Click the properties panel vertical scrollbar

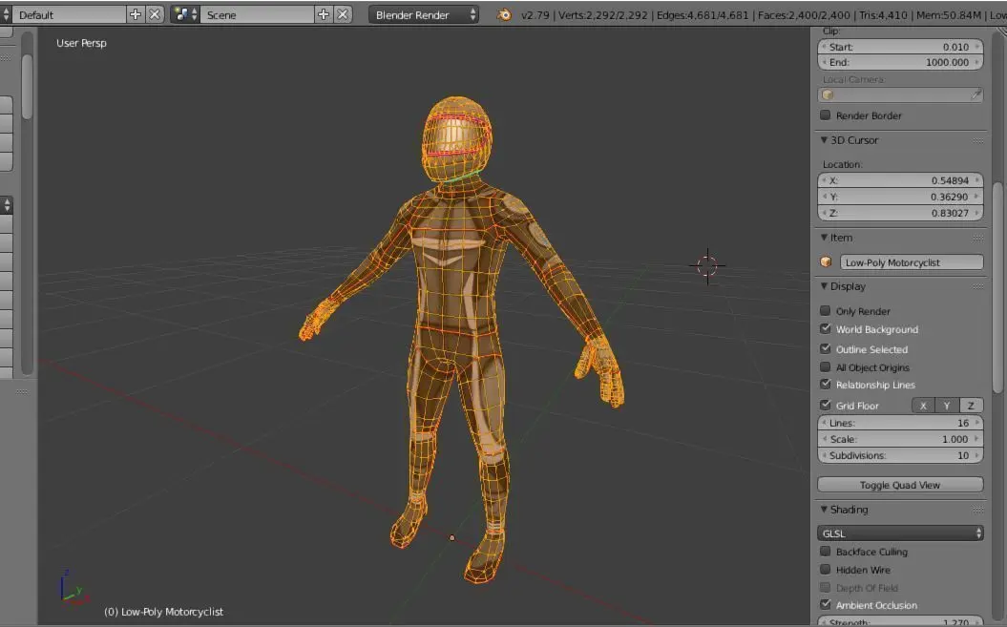pos(997,288)
